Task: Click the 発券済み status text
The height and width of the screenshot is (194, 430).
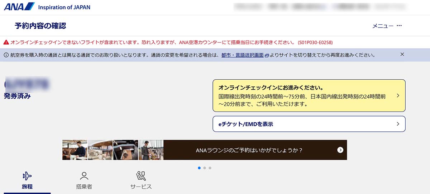Action: click(17, 96)
